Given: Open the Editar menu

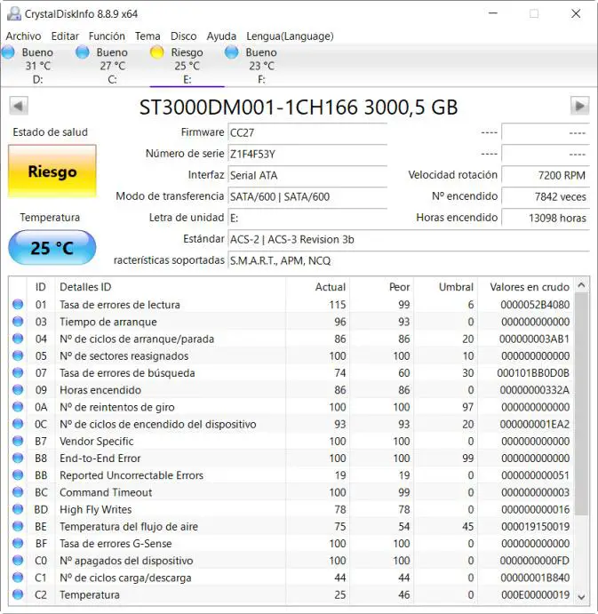Looking at the screenshot, I should (x=65, y=36).
